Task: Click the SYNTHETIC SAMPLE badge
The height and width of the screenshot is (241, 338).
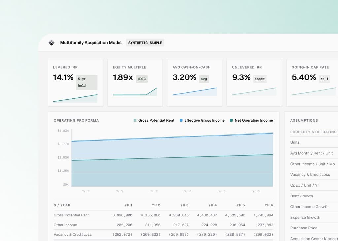Action: tap(145, 43)
